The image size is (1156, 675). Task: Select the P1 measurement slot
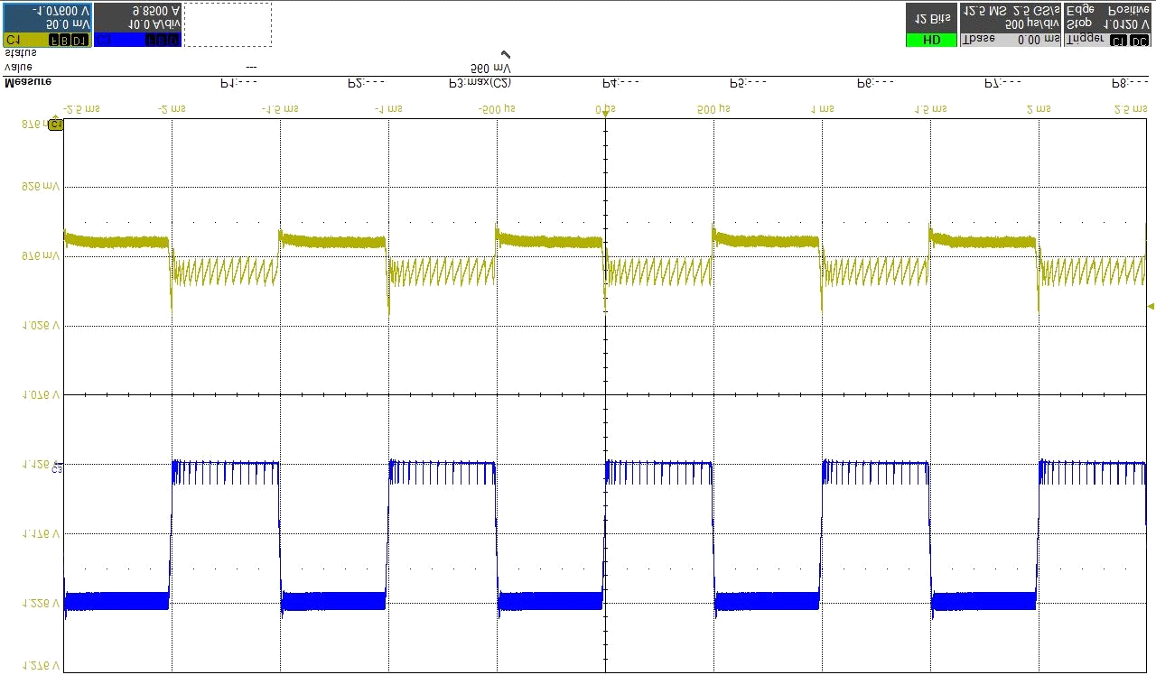239,83
